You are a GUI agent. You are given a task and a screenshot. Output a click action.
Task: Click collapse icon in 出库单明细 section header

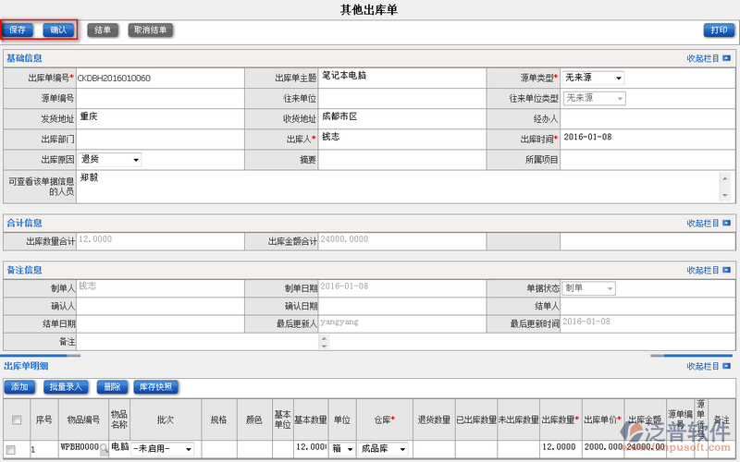click(727, 367)
